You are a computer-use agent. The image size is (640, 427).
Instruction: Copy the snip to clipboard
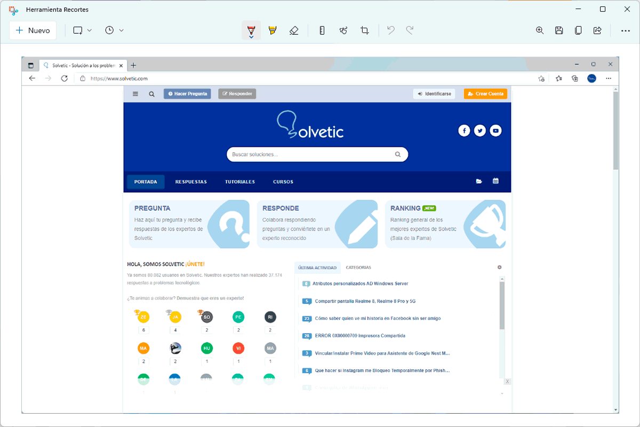point(578,30)
